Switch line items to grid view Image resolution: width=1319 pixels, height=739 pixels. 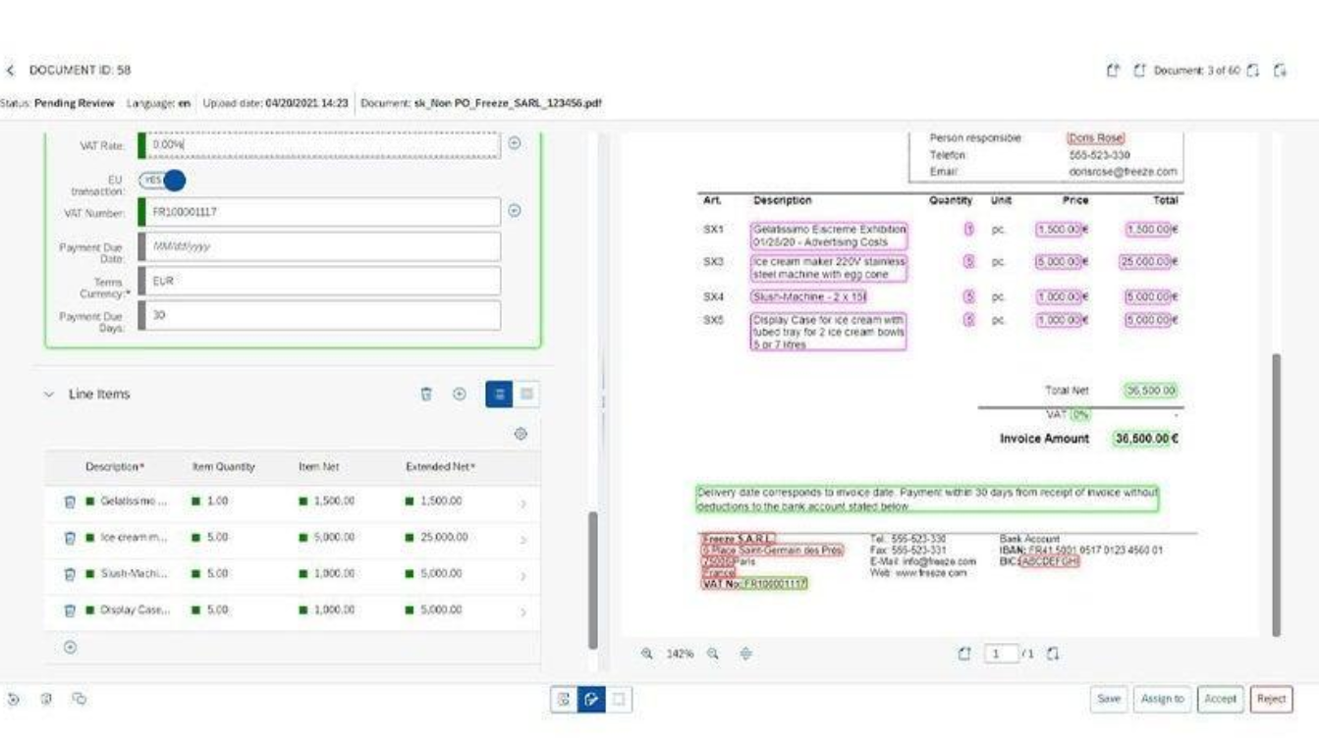[x=527, y=394]
